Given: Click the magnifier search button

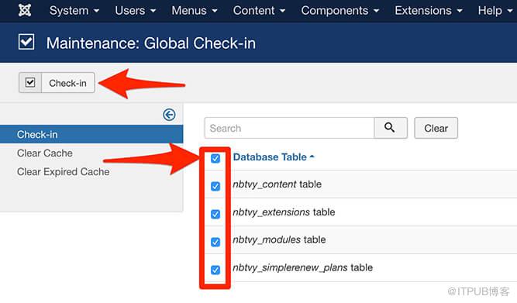Looking at the screenshot, I should point(391,128).
